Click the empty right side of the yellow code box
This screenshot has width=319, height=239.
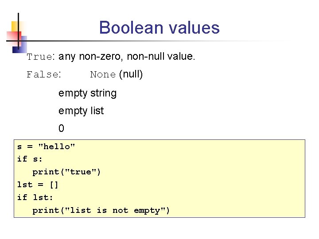tap(248, 177)
